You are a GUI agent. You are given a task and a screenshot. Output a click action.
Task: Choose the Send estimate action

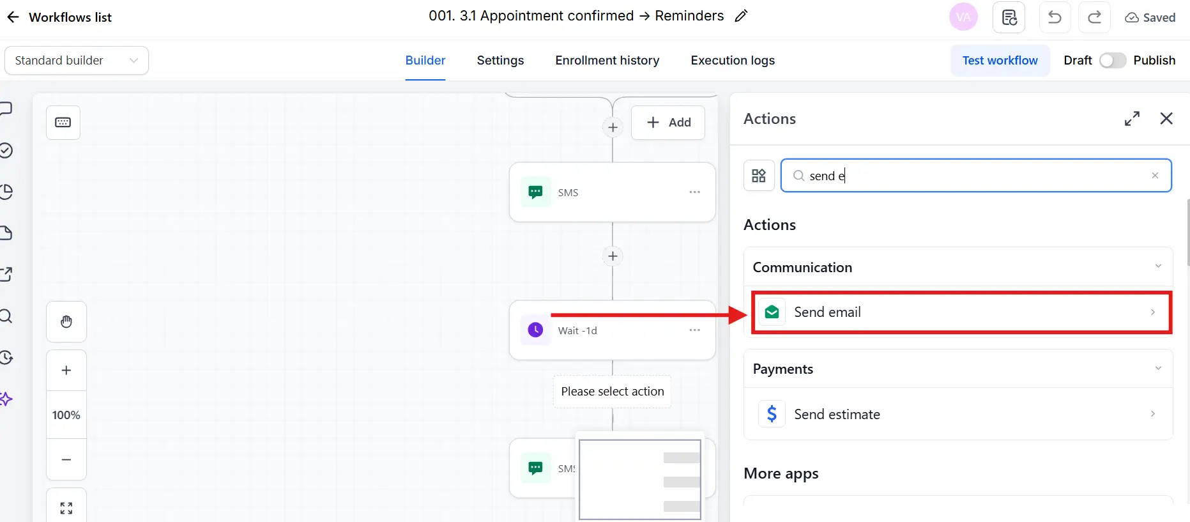[x=958, y=414]
